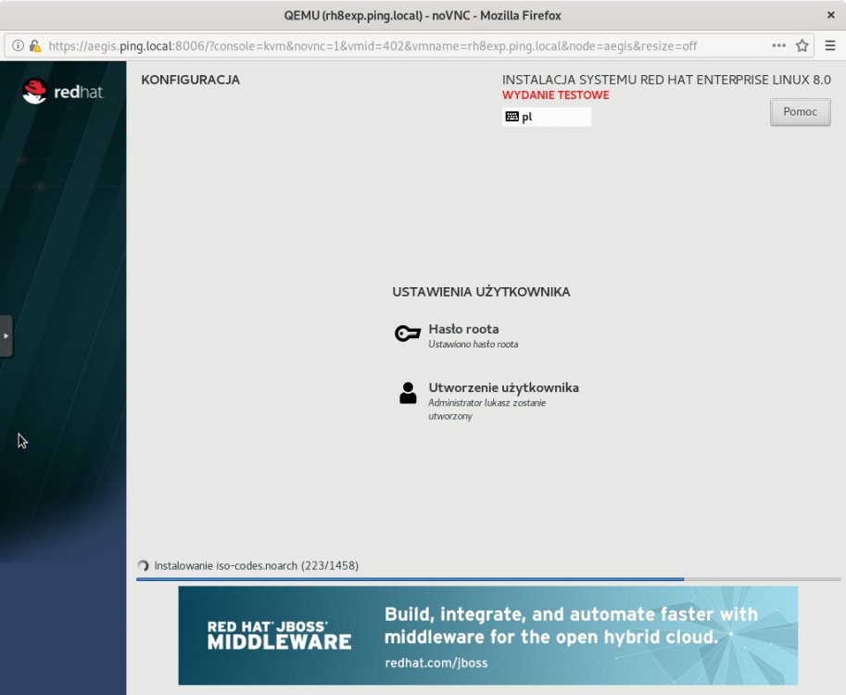Expand the noVNC control panel side handle
The height and width of the screenshot is (695, 846).
pos(6,336)
